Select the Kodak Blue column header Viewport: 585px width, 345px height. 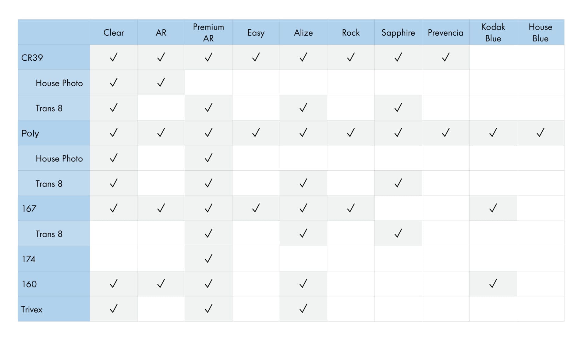pyautogui.click(x=493, y=33)
